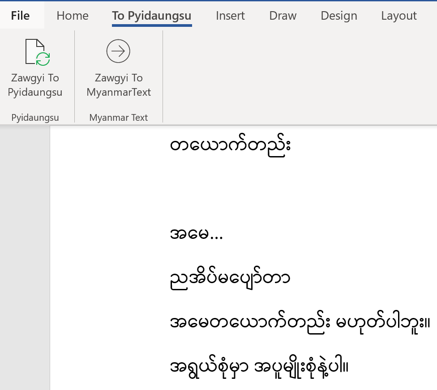Click the Myanmar Text ribbon group label
437x390 pixels.
point(118,117)
